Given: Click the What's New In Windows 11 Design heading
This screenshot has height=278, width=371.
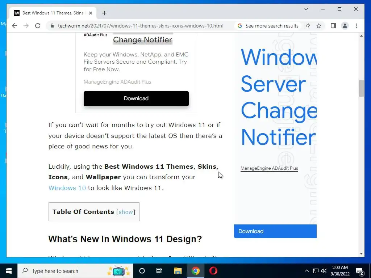Looking at the screenshot, I should click(x=125, y=239).
